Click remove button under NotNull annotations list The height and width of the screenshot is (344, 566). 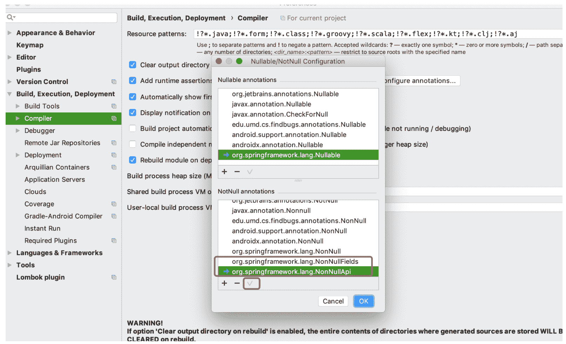pos(237,283)
